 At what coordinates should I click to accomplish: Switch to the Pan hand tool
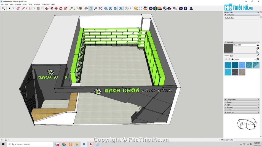[91, 8]
